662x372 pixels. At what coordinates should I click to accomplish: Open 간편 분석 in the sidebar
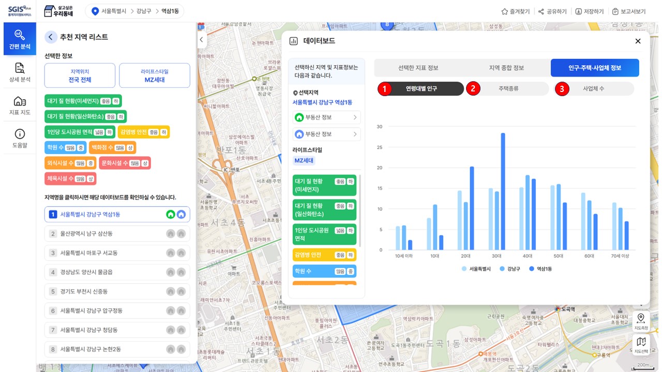[20, 39]
